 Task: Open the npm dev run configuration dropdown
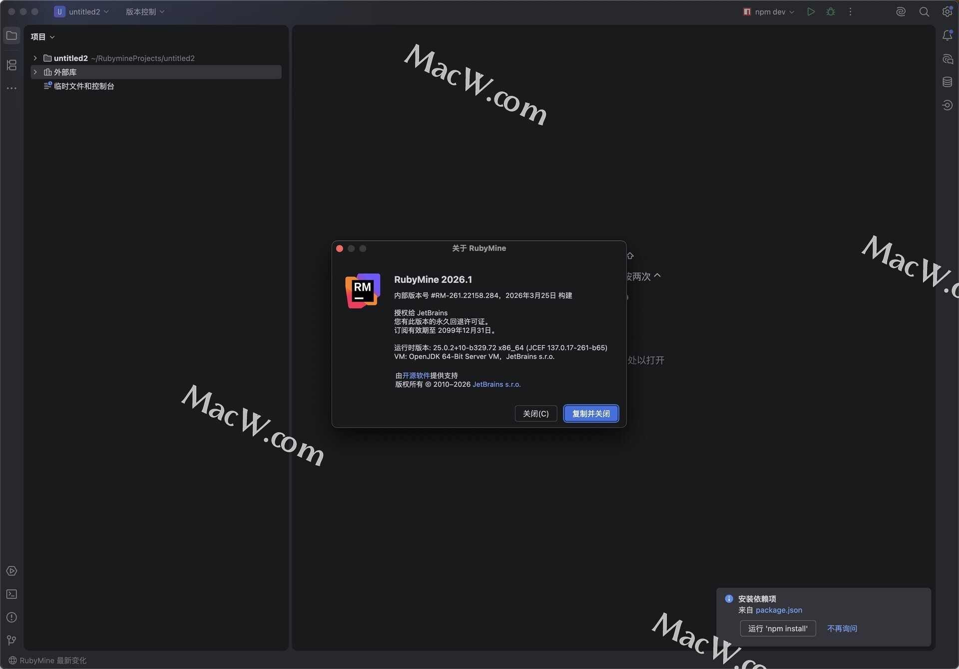click(x=769, y=11)
